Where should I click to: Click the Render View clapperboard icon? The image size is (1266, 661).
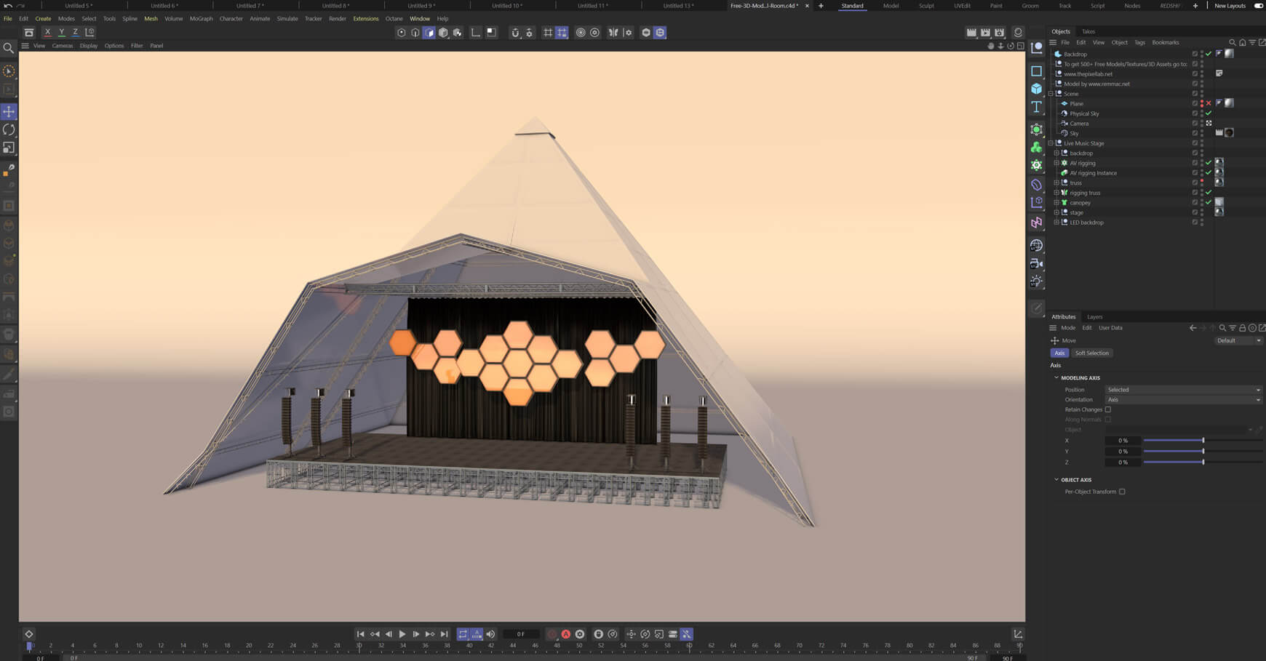point(971,32)
